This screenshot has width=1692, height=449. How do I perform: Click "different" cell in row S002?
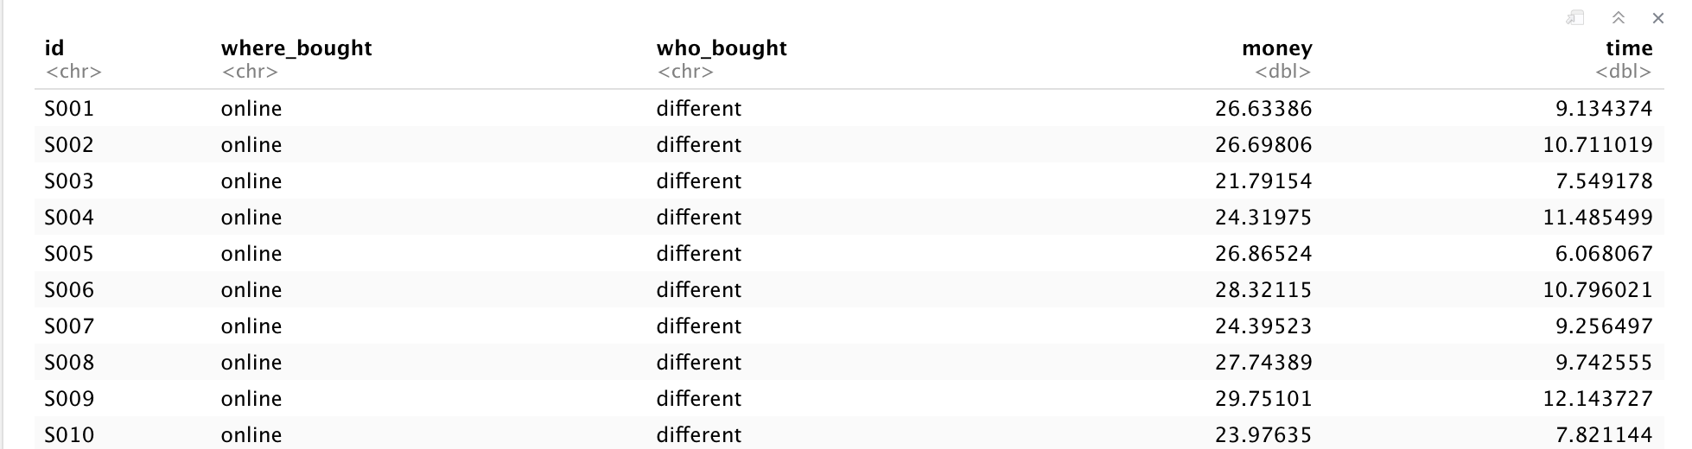coord(698,145)
